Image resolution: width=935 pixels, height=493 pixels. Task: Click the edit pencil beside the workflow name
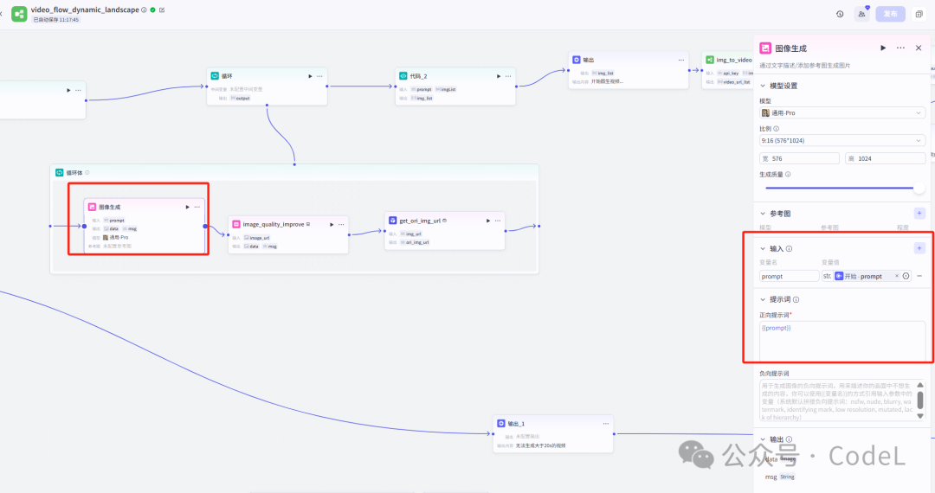point(162,10)
